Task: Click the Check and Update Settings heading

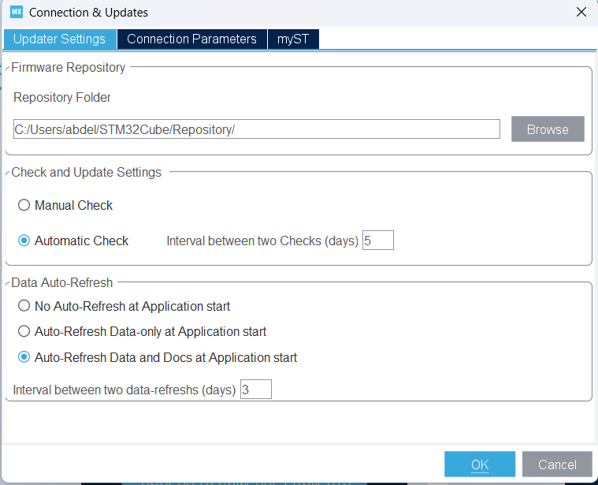Action: pyautogui.click(x=86, y=173)
